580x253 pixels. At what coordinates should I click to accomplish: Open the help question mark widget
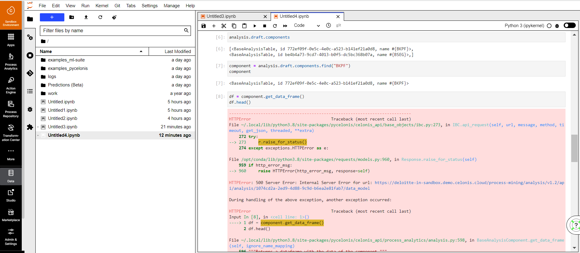[575, 225]
